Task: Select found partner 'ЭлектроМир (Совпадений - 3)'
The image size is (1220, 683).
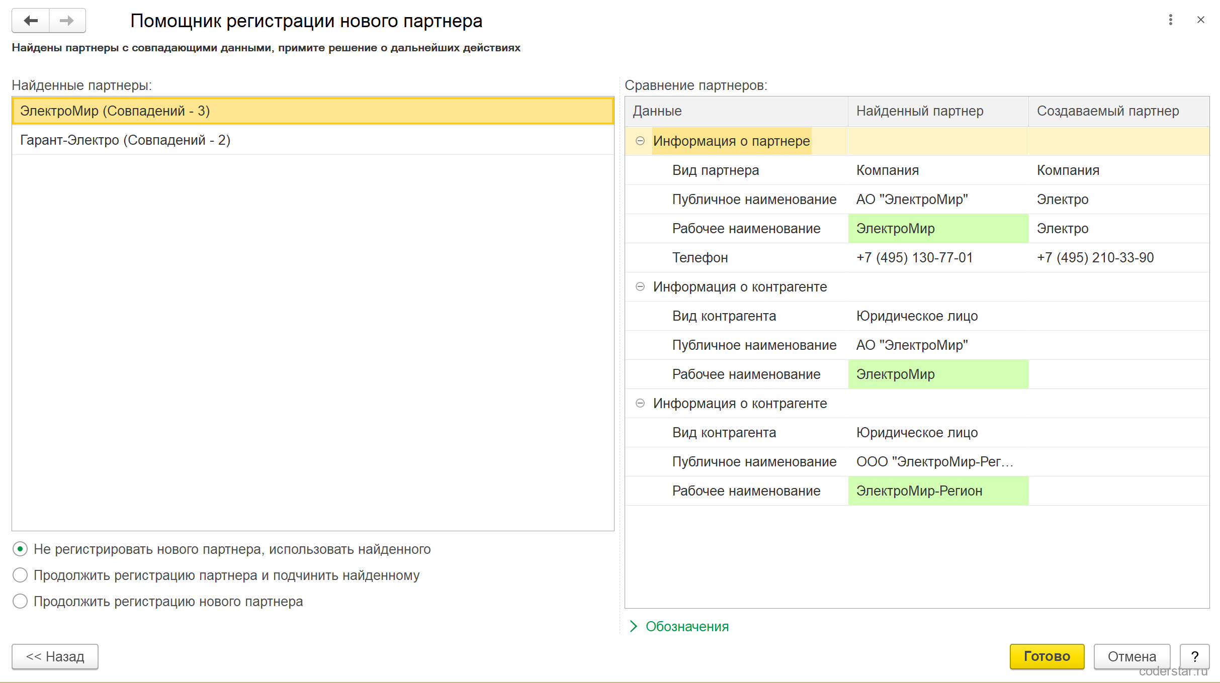Action: pos(313,111)
